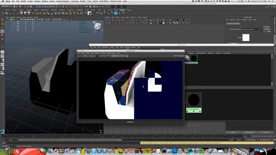Click Presets button in Attribute Editor
This screenshot has width=276, height=155.
pos(267,29)
